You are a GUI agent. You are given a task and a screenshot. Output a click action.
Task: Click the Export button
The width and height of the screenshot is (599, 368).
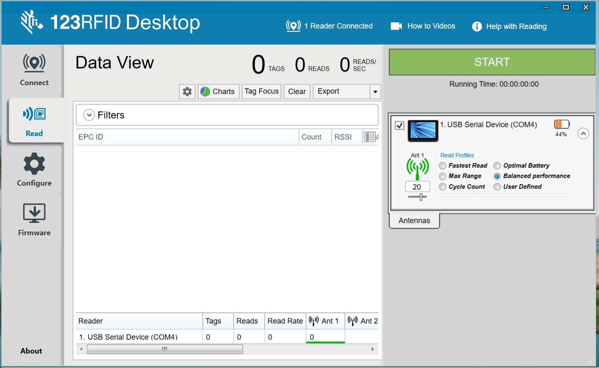(x=341, y=91)
